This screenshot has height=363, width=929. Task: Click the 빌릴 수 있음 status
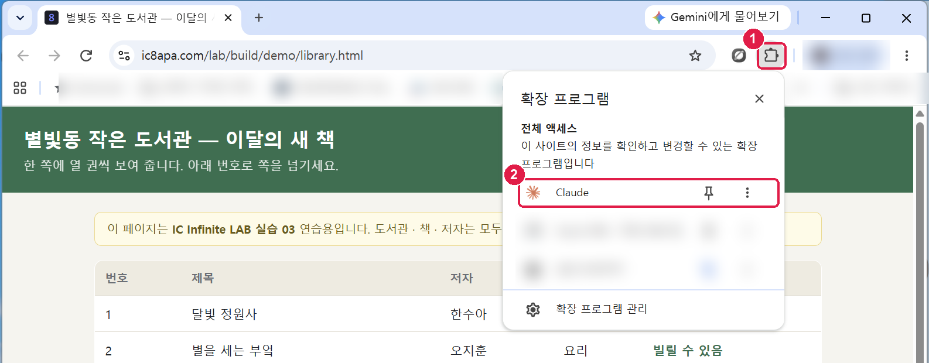tap(688, 351)
